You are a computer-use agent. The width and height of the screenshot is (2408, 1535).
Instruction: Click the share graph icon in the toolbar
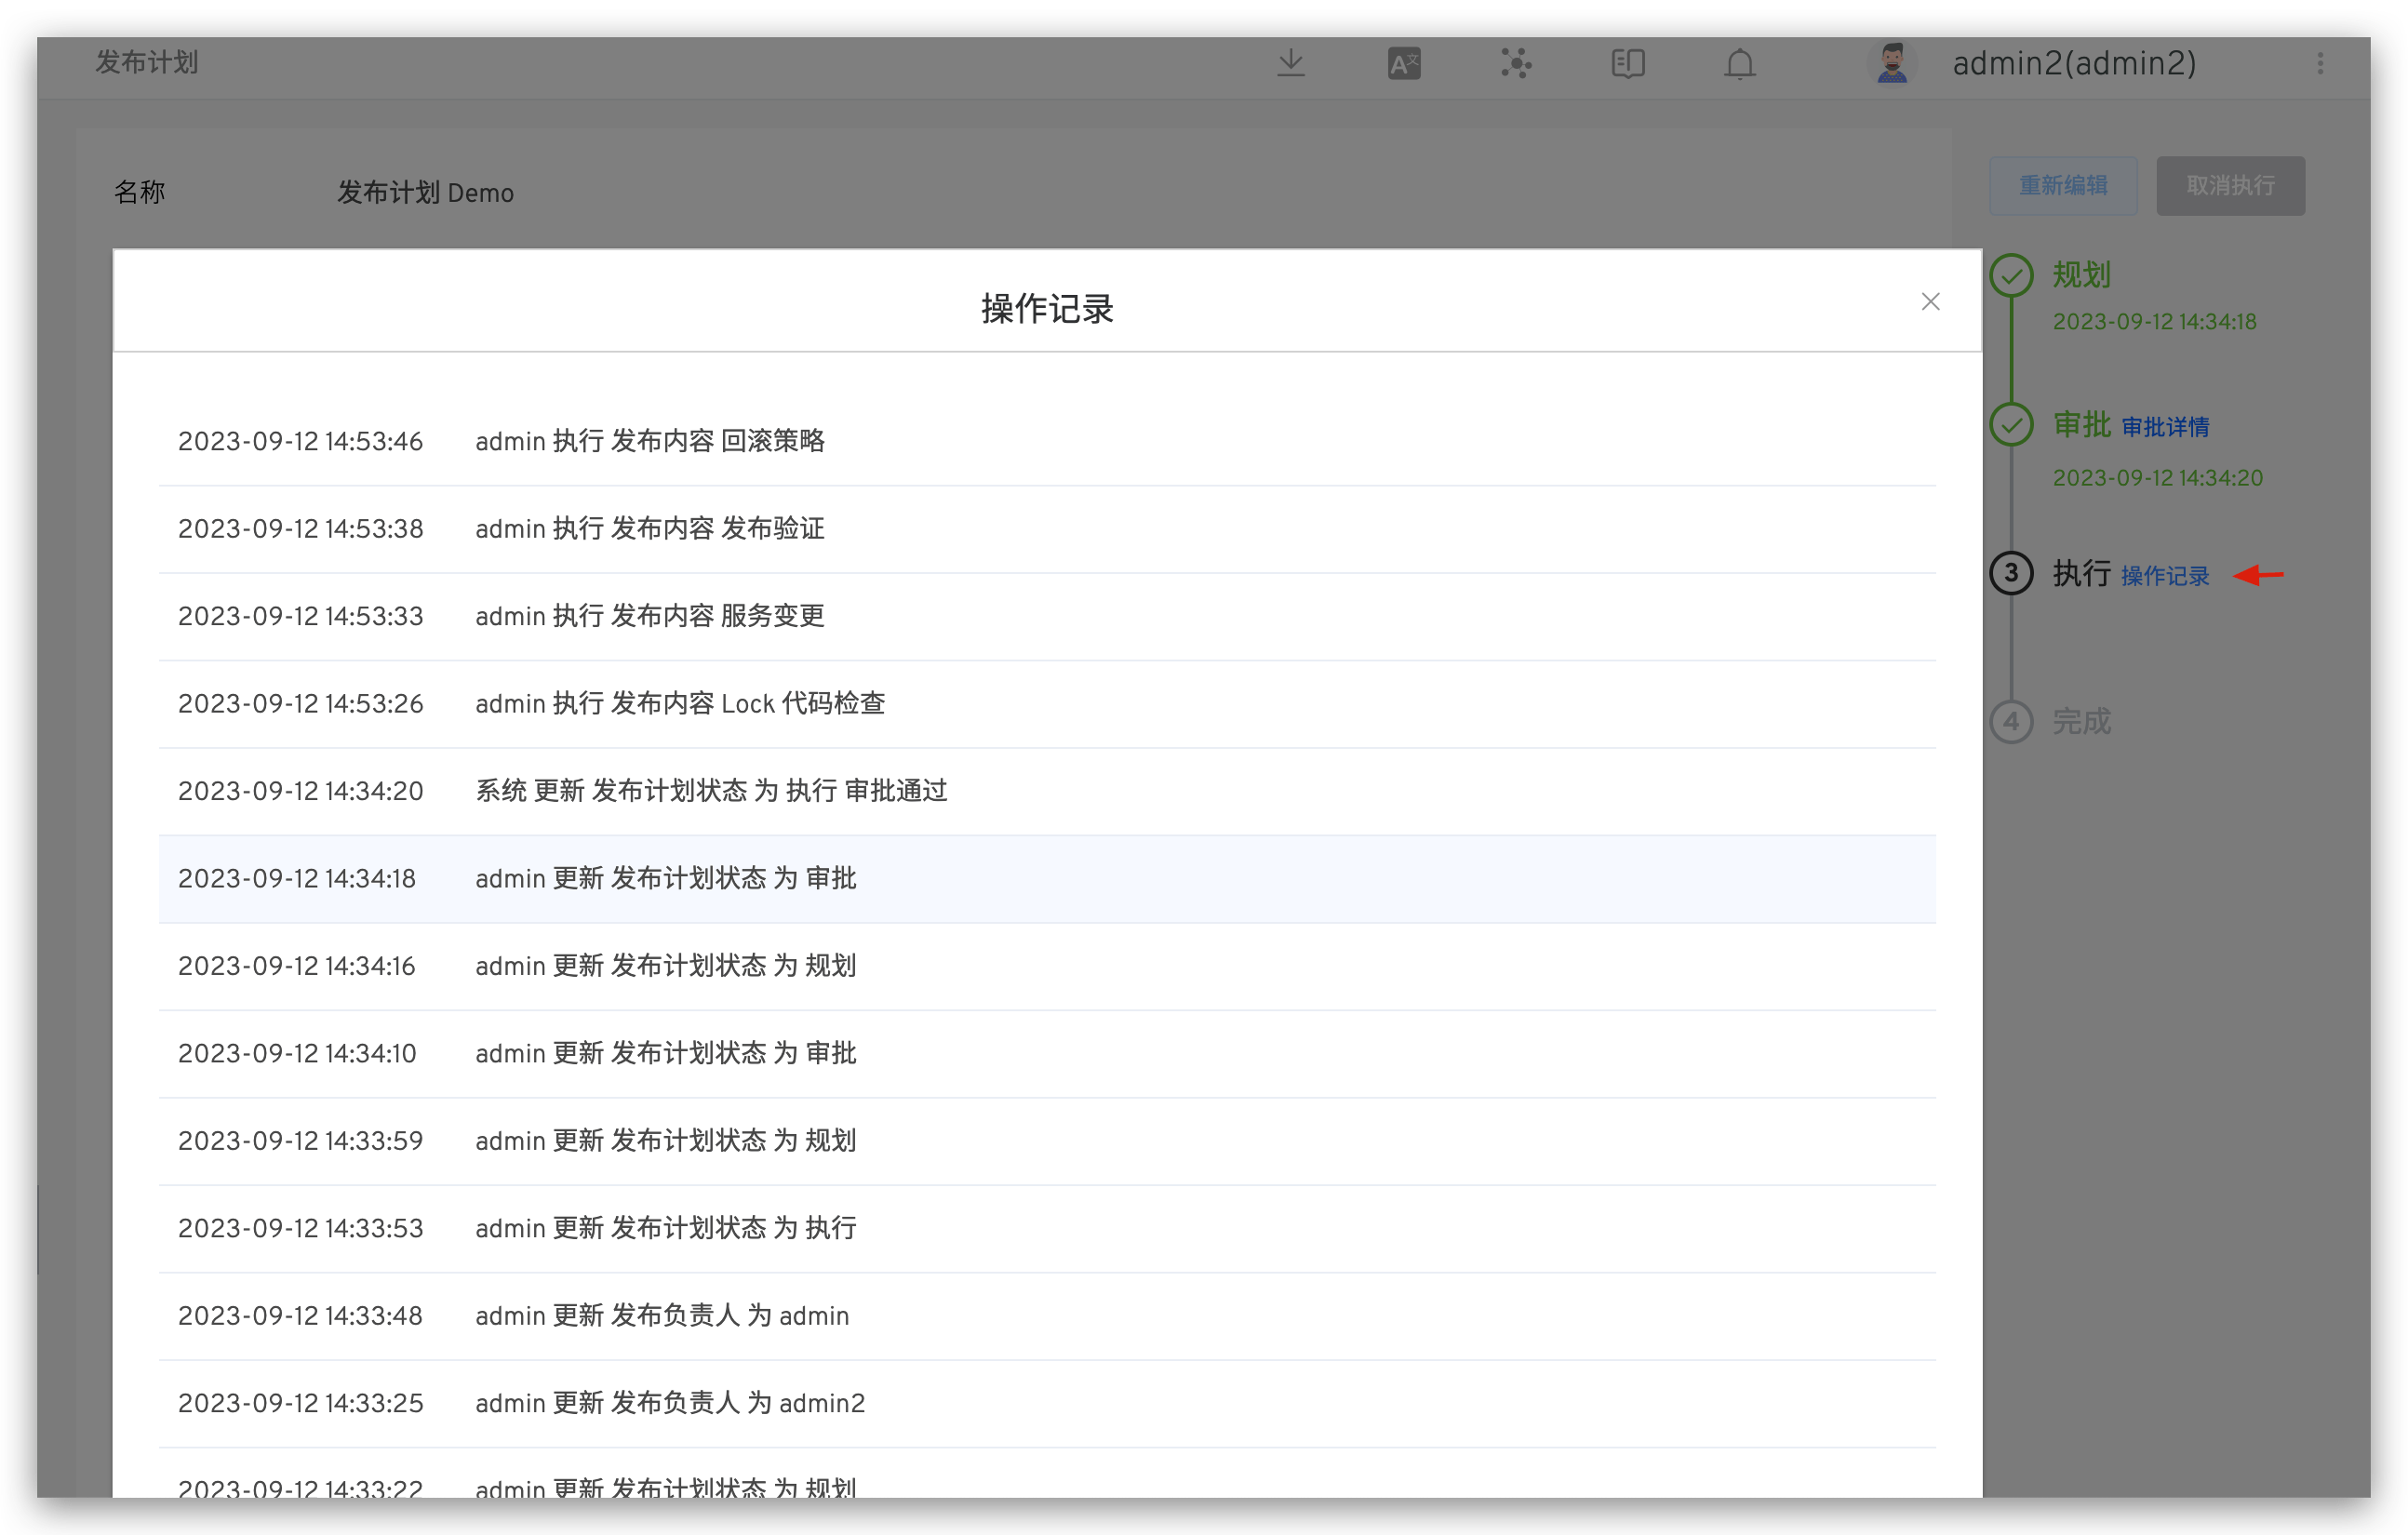point(1515,62)
